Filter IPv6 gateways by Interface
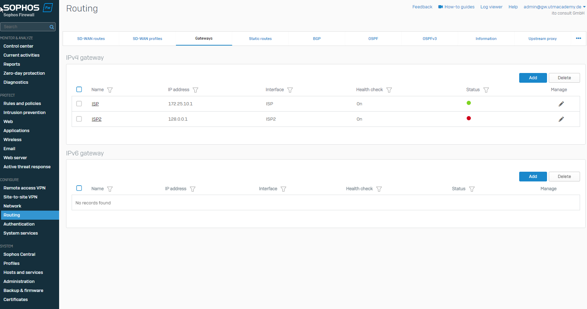The height and width of the screenshot is (309, 587). 283,189
